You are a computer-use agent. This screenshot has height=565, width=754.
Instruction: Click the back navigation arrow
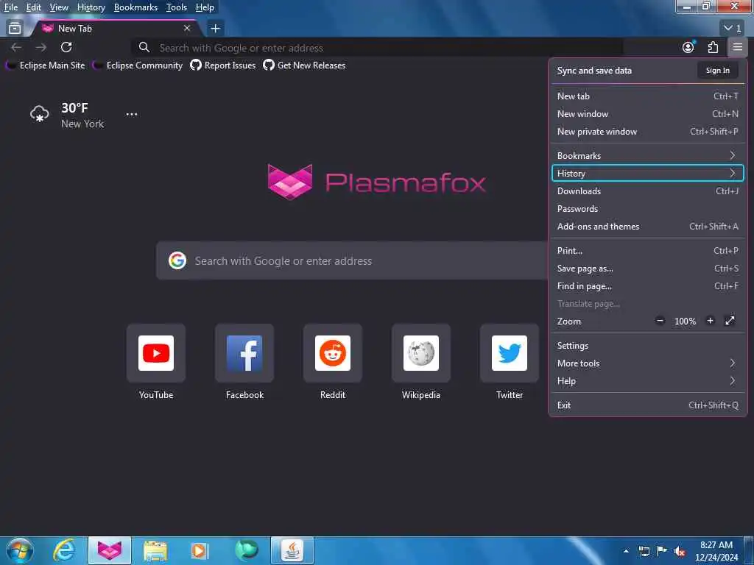pos(16,47)
